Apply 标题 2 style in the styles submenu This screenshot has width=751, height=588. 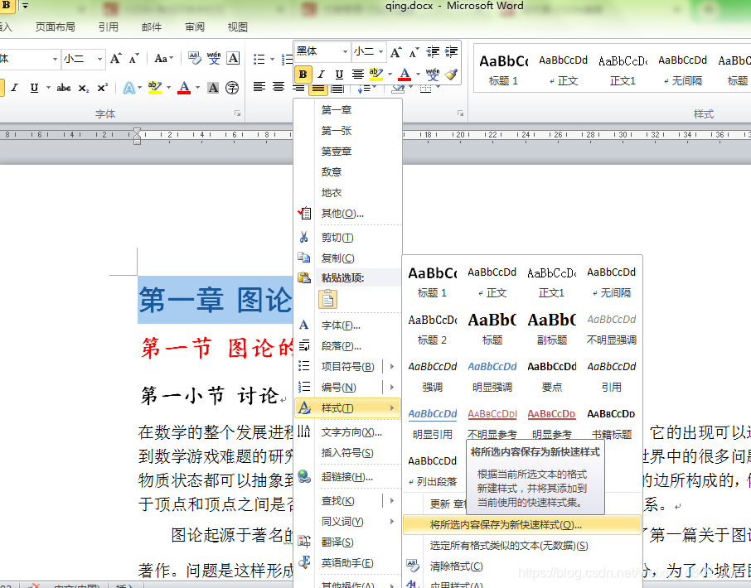(433, 330)
